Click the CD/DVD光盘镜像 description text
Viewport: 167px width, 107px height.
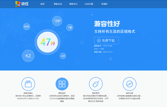tap(62, 98)
